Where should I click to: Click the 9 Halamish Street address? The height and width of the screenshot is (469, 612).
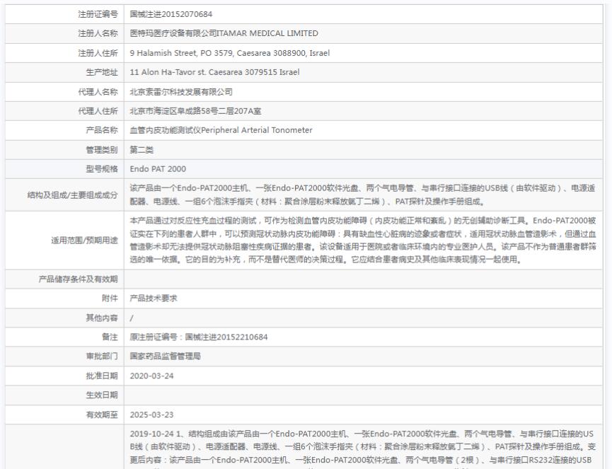[x=229, y=53]
